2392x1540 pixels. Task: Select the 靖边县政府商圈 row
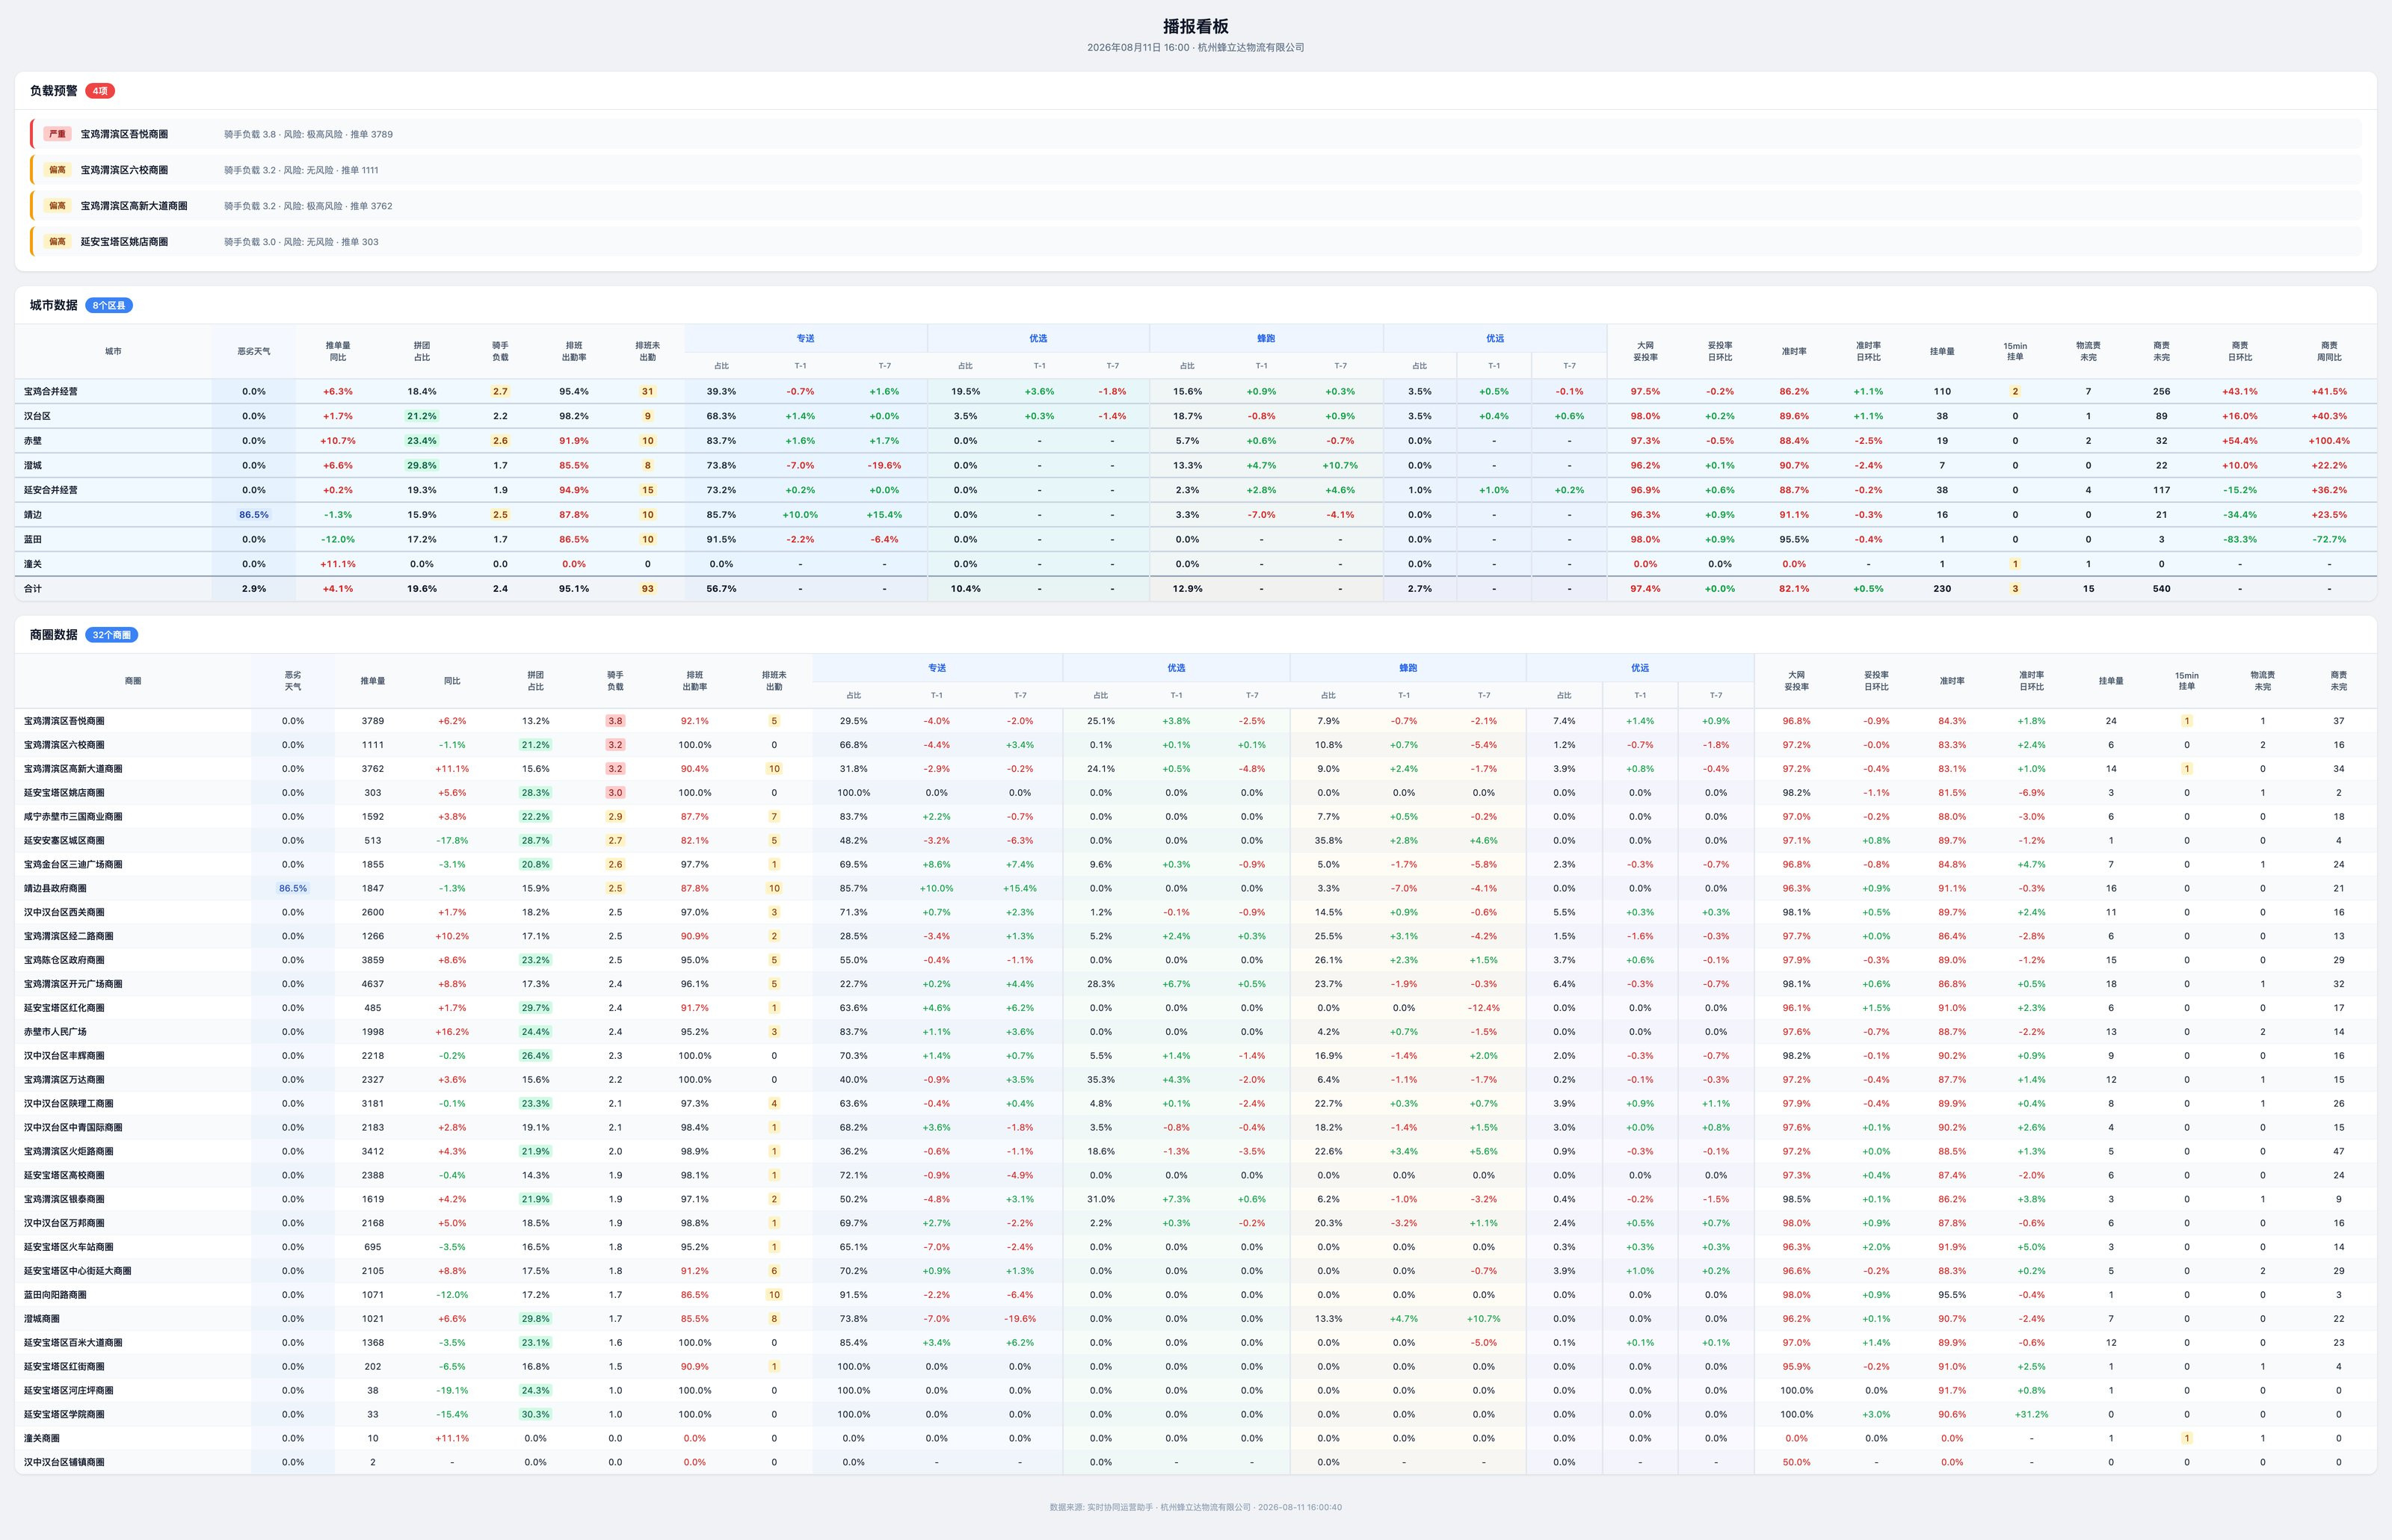point(1195,888)
